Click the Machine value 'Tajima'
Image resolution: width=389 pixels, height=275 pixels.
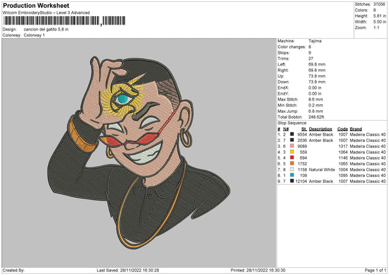tap(315, 41)
